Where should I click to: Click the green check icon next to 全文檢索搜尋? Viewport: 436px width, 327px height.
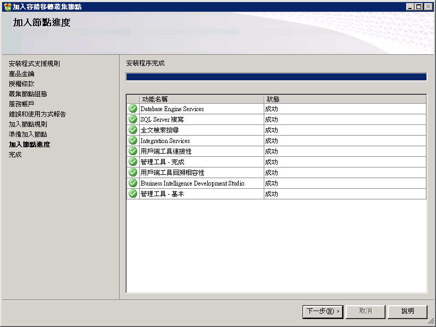click(133, 130)
